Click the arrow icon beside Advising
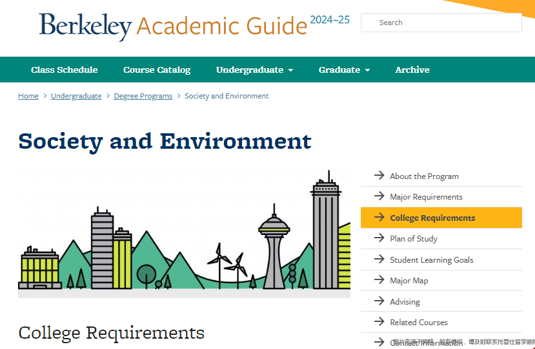Image resolution: width=535 pixels, height=349 pixels. point(379,301)
